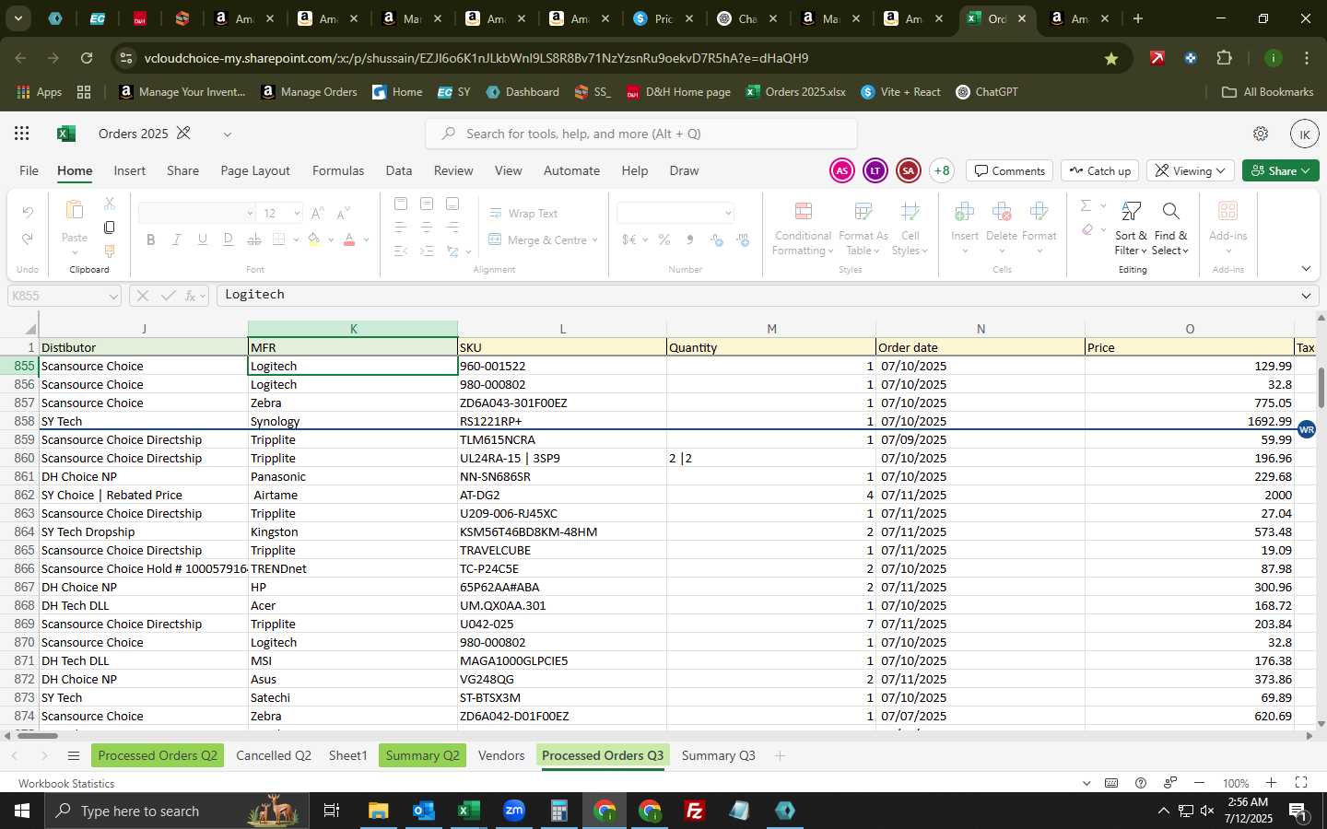Open the Insert ribbon tab
Screen dimensions: 1327x829
[129, 170]
